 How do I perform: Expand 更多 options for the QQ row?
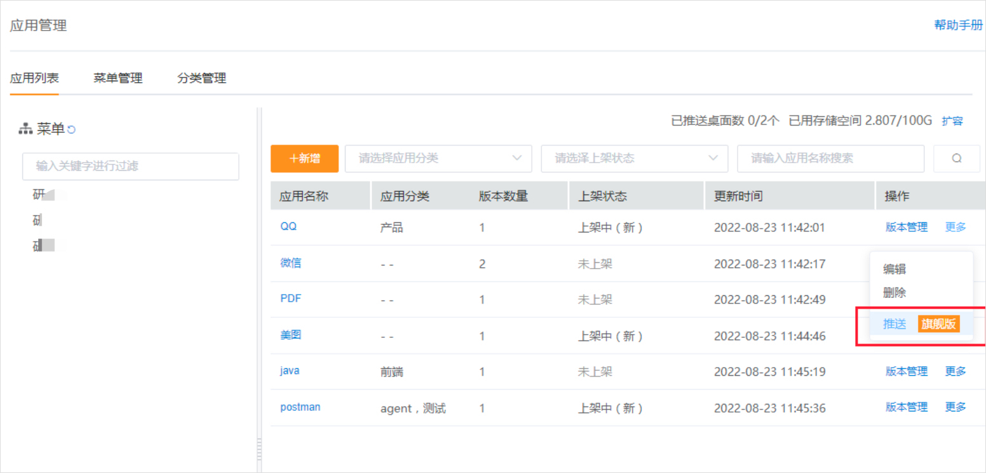pos(955,227)
